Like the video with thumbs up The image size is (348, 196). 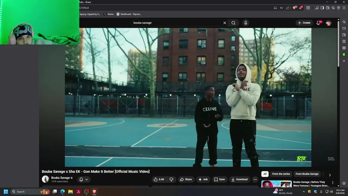[159, 179]
